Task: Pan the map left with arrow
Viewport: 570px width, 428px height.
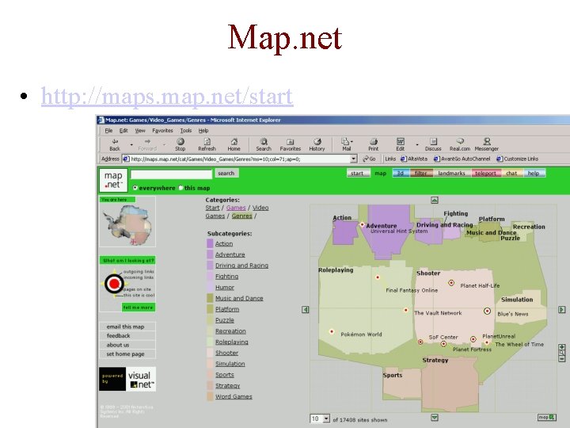Action: 306,309
